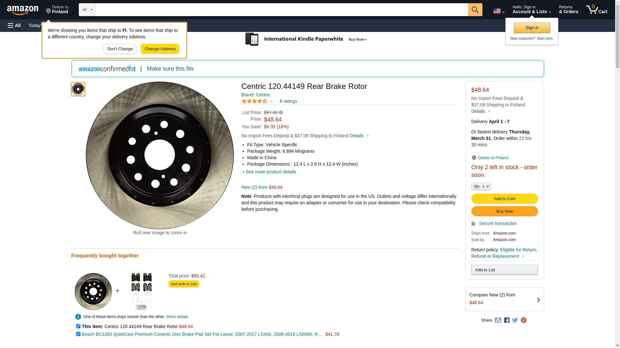Click the magnifier search button
Viewport: 620px width, 348px height.
475,10
